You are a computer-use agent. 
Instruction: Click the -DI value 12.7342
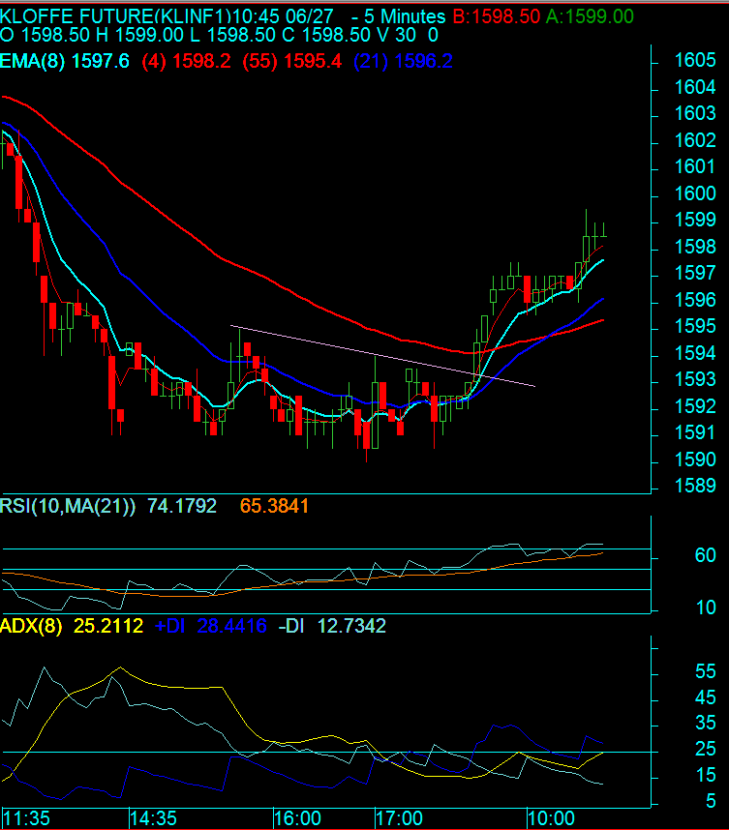(x=351, y=626)
